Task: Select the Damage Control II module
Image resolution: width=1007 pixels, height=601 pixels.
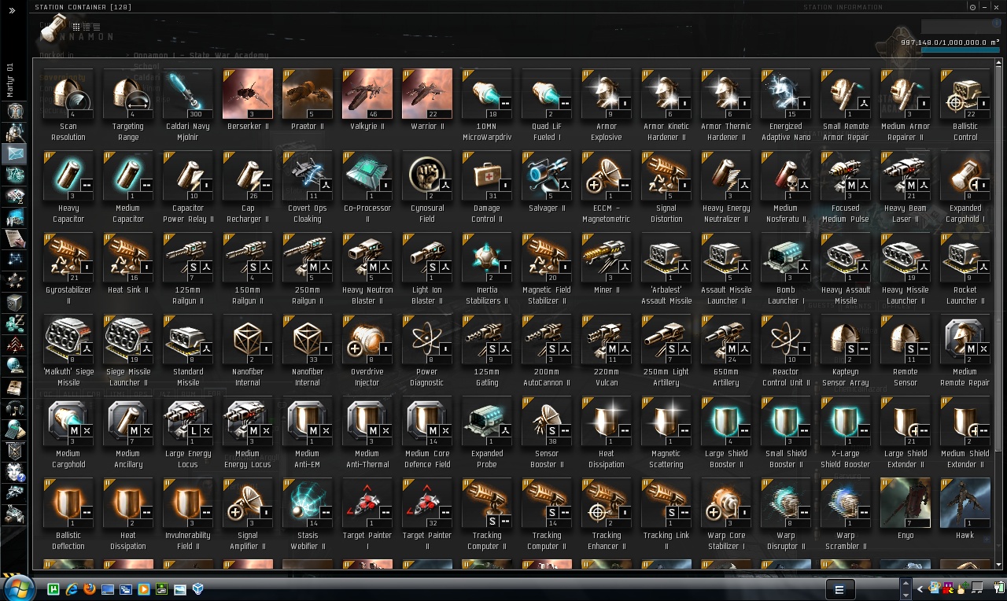Action: tap(487, 175)
